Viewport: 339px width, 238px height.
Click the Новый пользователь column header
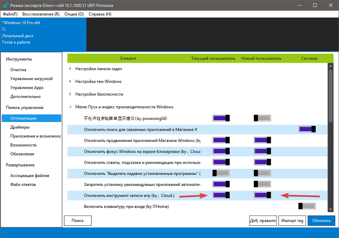pyautogui.click(x=261, y=58)
